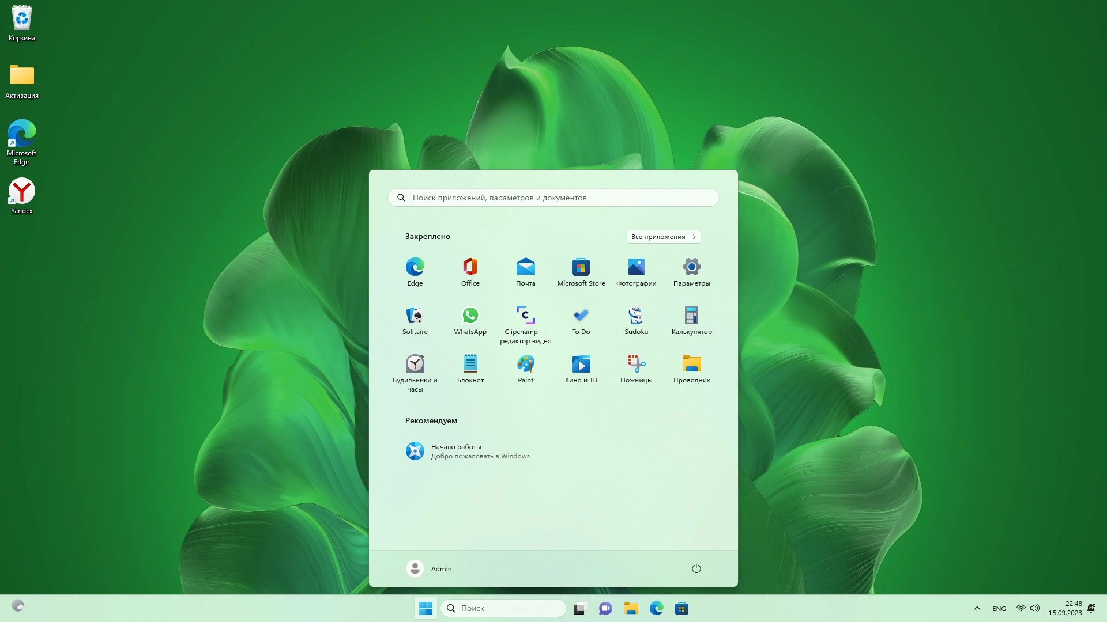This screenshot has height=622, width=1107.
Task: Open the power options button
Action: pyautogui.click(x=696, y=568)
